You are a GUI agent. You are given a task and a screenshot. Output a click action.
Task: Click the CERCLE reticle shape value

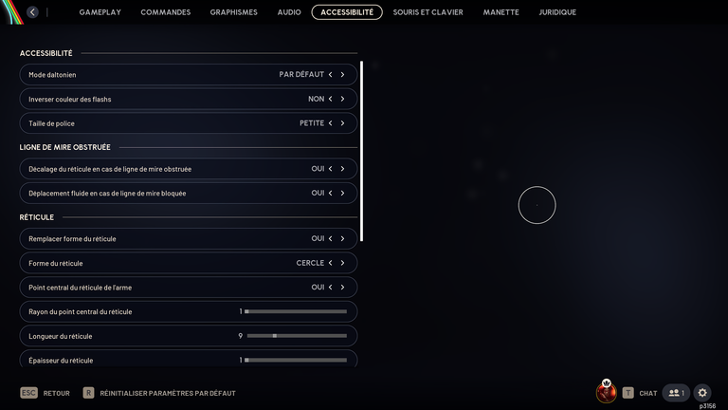310,263
